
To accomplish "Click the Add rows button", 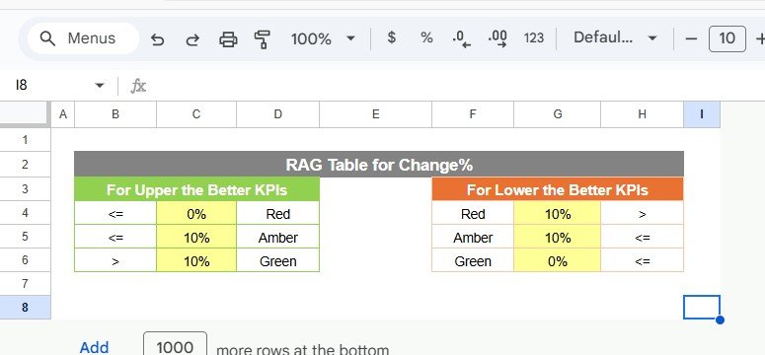I will [x=94, y=347].
